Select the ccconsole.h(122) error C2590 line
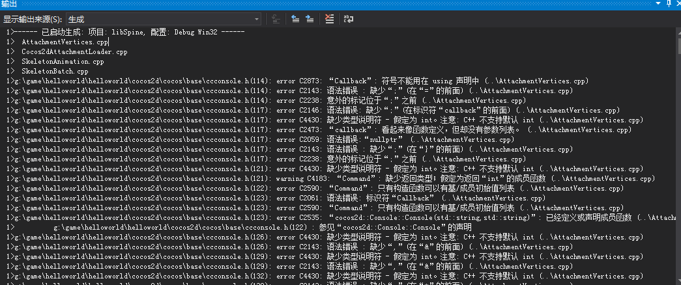Viewport: 681px width, 285px height. click(x=316, y=188)
